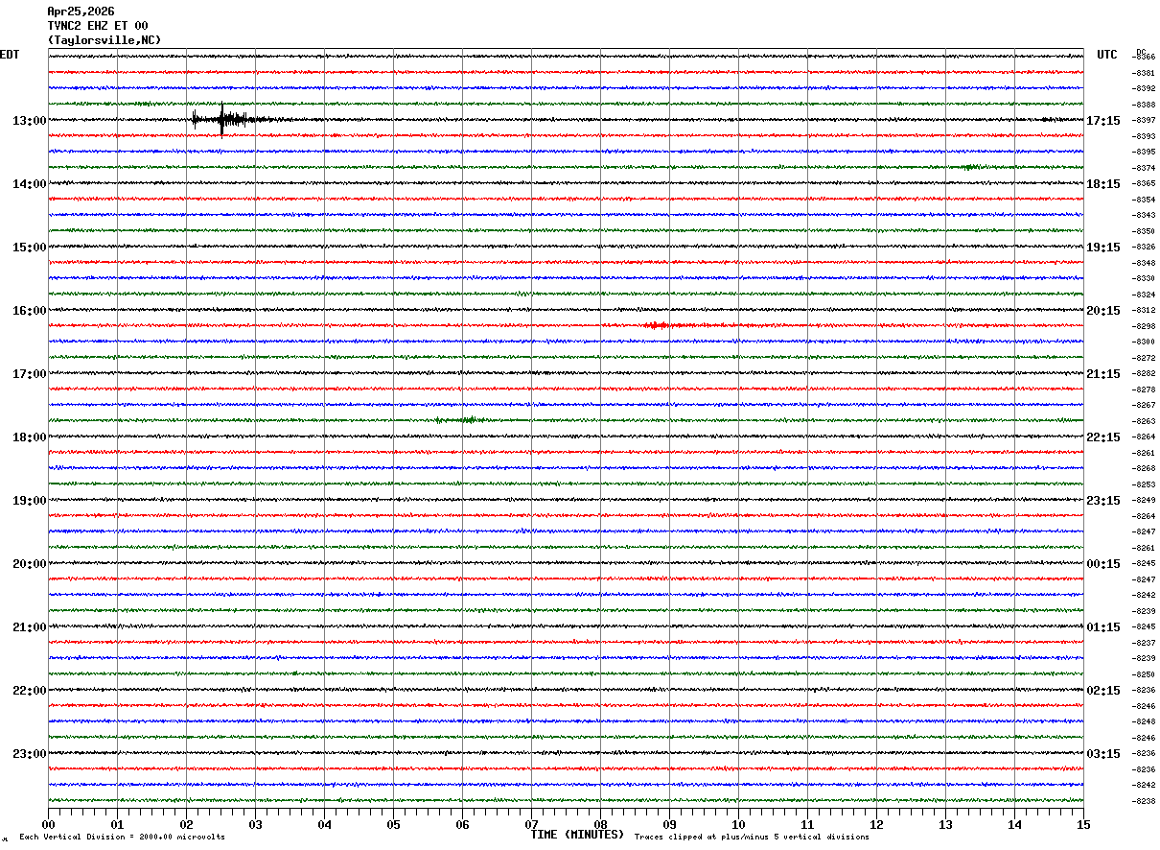Click the x-axis minute label "14"
The height and width of the screenshot is (850, 1160).
[1014, 825]
